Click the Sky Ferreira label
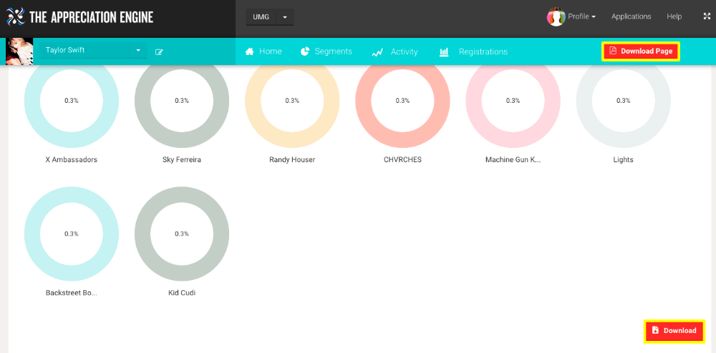The image size is (716, 353). (182, 160)
